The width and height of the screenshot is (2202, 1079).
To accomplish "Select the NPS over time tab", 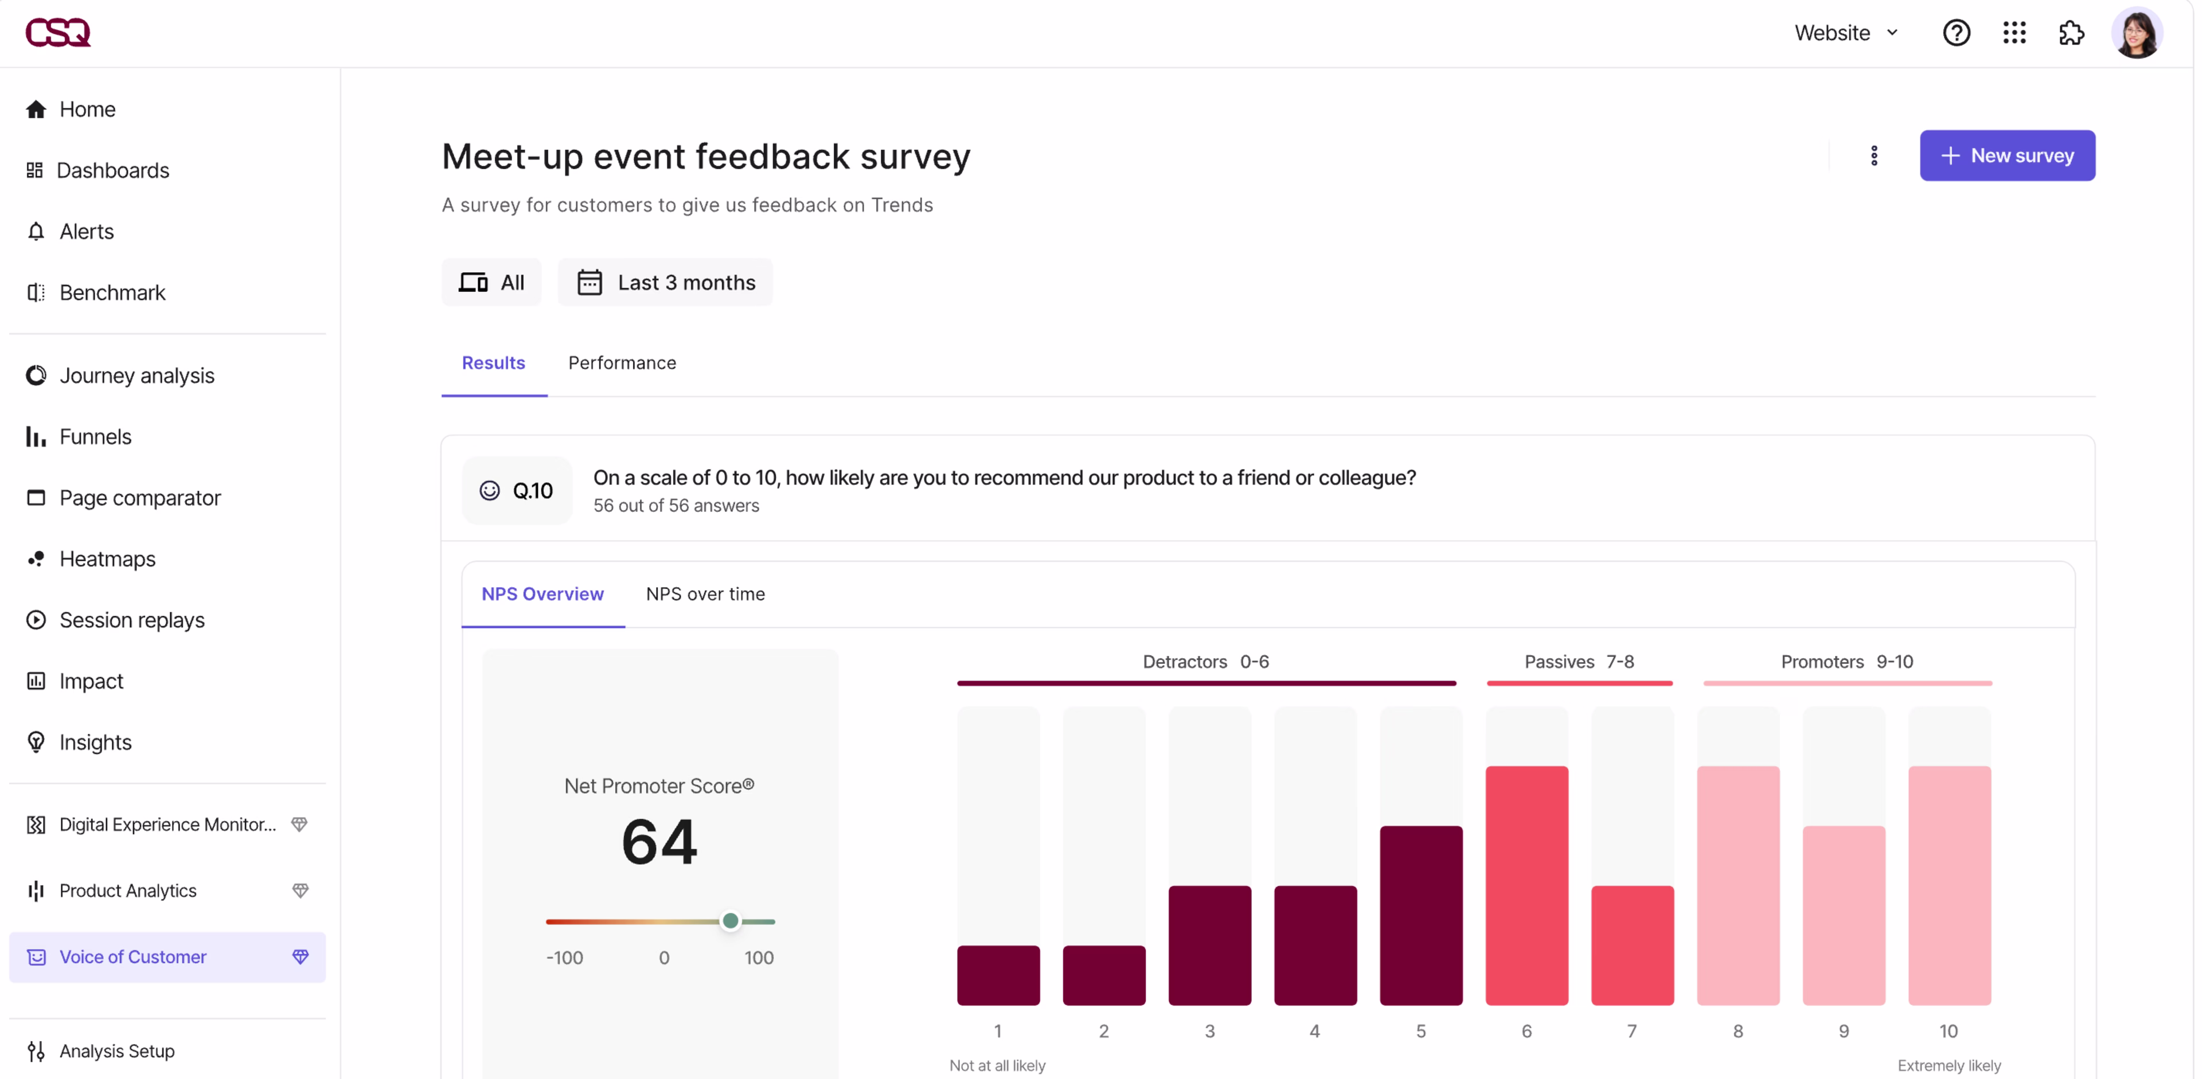I will tap(705, 594).
